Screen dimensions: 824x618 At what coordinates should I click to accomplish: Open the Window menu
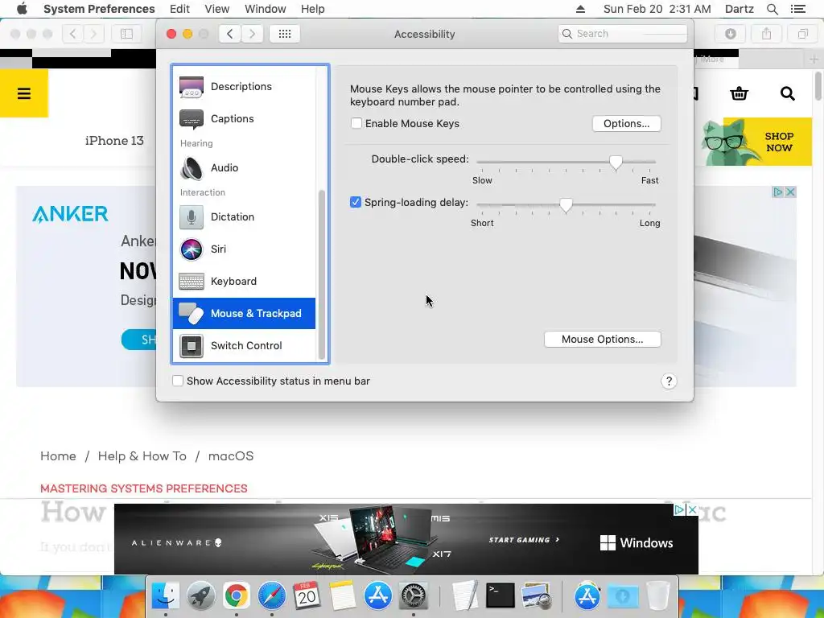266,9
